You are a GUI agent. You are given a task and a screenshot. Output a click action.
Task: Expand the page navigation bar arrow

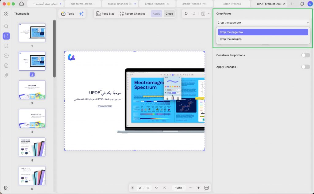(x=132, y=188)
